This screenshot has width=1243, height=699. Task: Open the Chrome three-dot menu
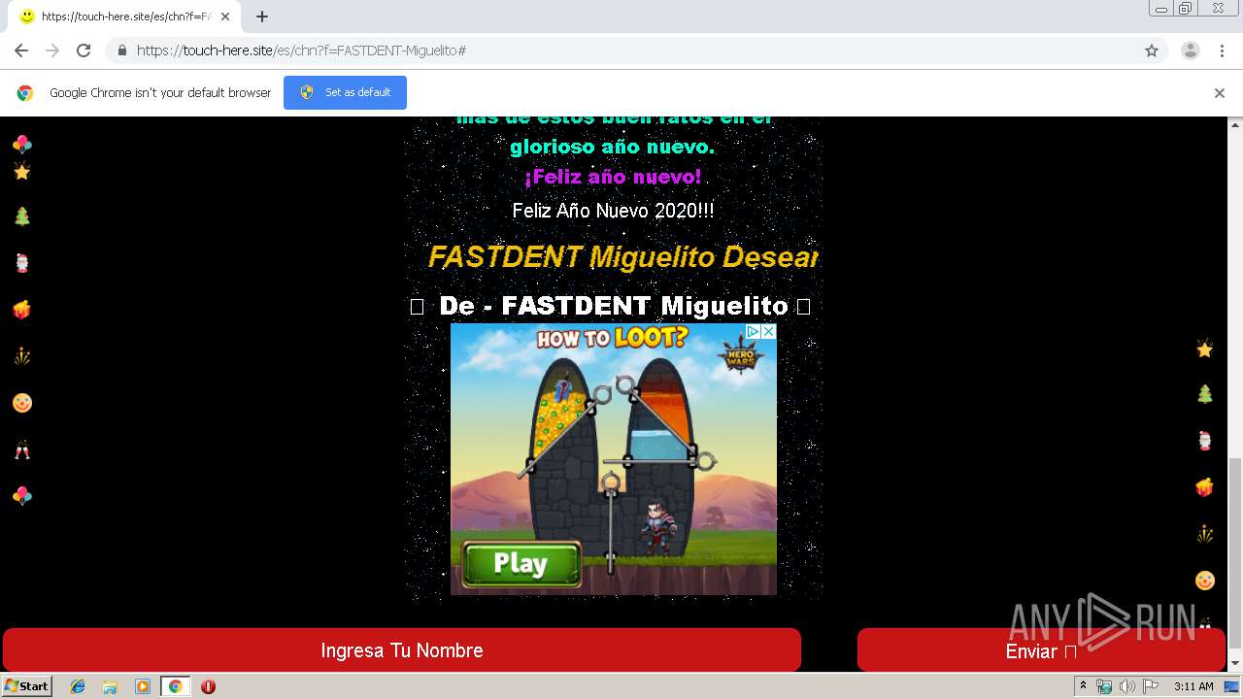point(1222,50)
